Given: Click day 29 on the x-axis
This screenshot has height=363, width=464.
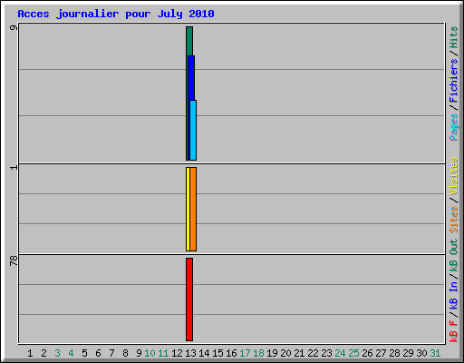Looking at the screenshot, I should pyautogui.click(x=408, y=353).
